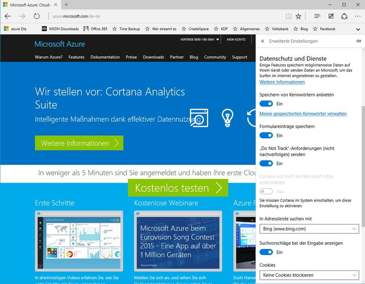Open the Features menu item

point(76,57)
